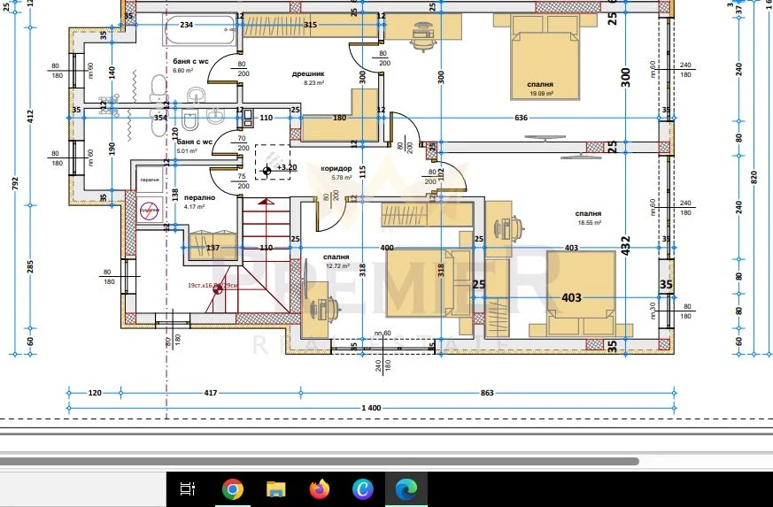This screenshot has width=773, height=507.
Task: Open File Explorer from the taskbar
Action: pos(275,488)
